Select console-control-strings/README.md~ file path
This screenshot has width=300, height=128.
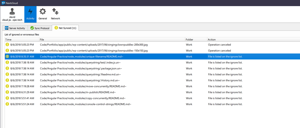pos(86,104)
